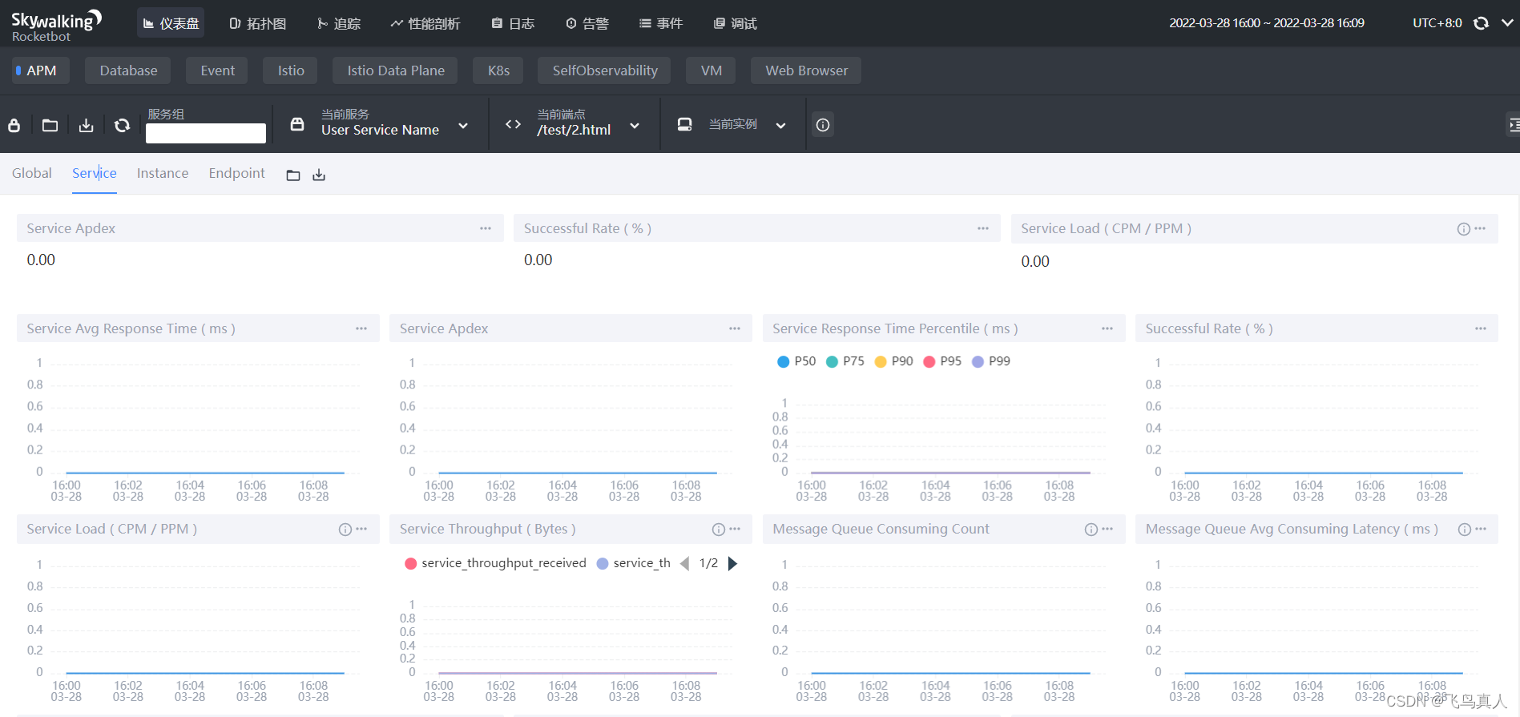This screenshot has width=1520, height=717.
Task: Click the lock edit-mode icon in toolbar
Action: pos(14,125)
